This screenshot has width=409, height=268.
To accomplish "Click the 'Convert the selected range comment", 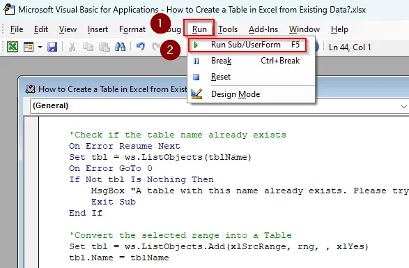I will (x=180, y=235).
